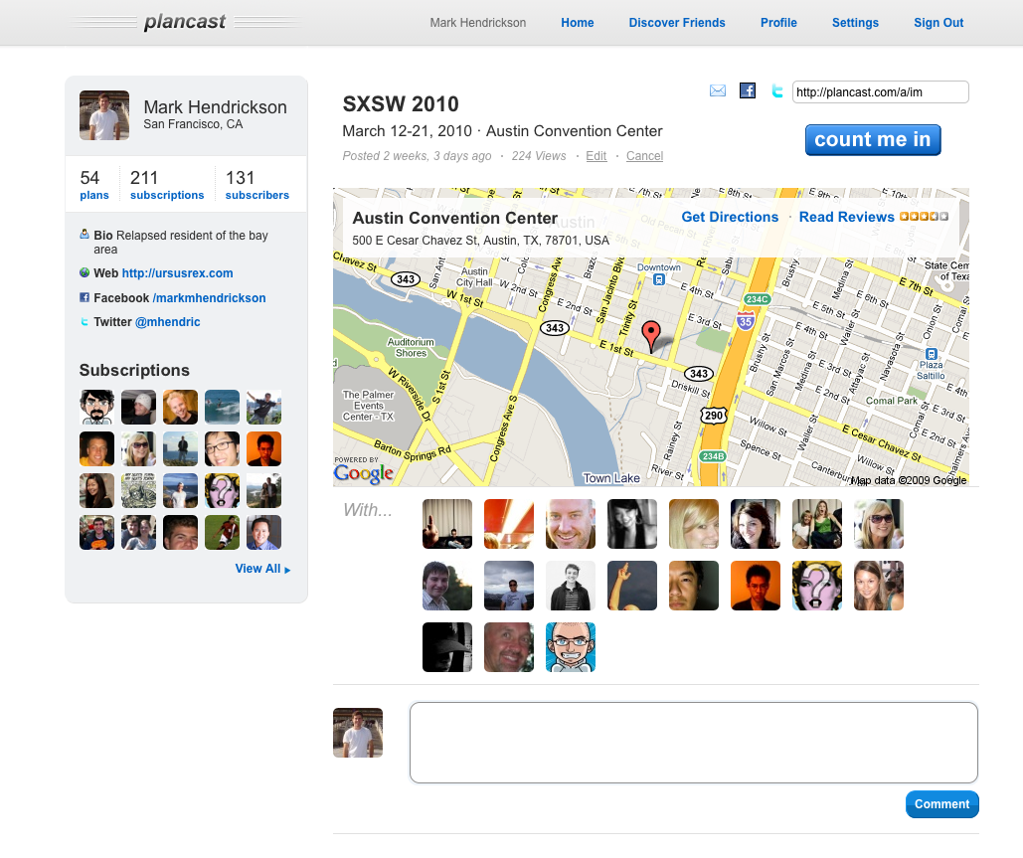Visit http://ursusrex.com web link
This screenshot has width=1023, height=858.
[x=177, y=273]
